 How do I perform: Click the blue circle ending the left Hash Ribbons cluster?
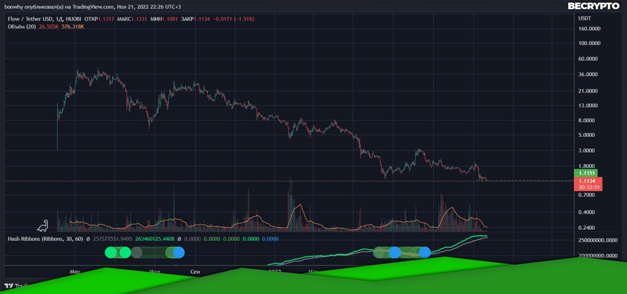(x=179, y=252)
